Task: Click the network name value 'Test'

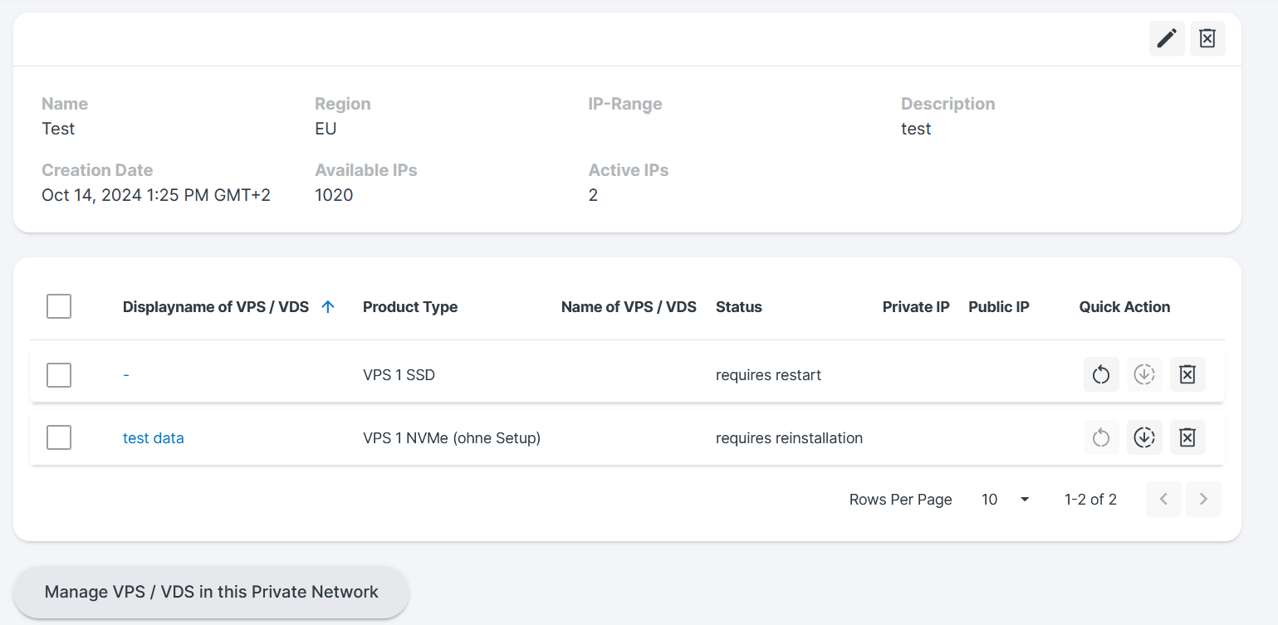Action: pyautogui.click(x=58, y=129)
